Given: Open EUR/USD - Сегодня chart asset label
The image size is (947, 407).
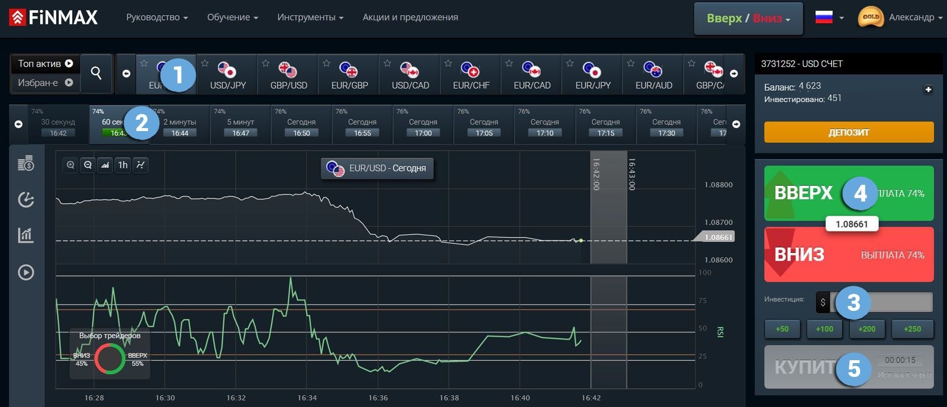Looking at the screenshot, I should [377, 169].
